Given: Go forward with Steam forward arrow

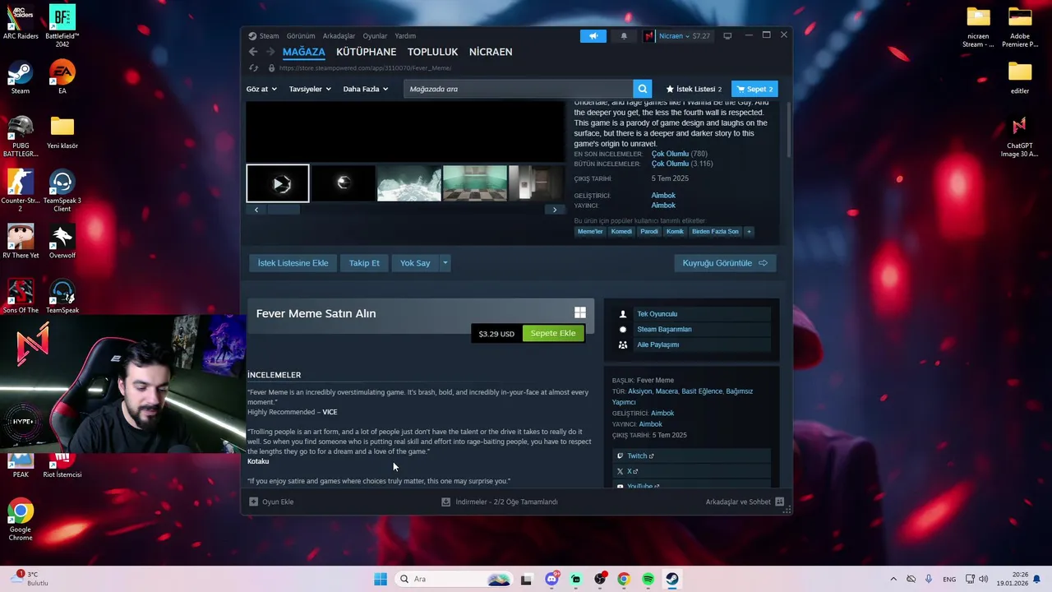Looking at the screenshot, I should tap(270, 52).
